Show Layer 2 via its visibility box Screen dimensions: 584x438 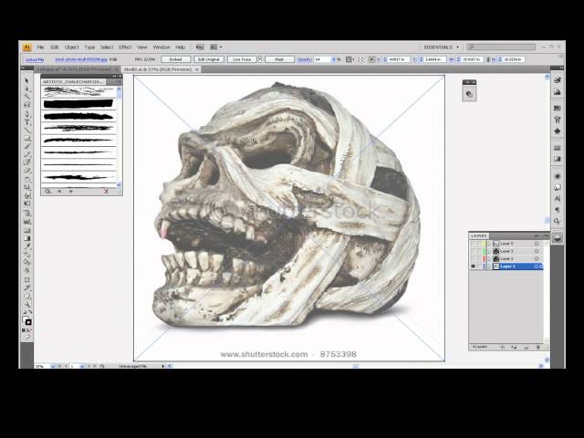tap(473, 258)
